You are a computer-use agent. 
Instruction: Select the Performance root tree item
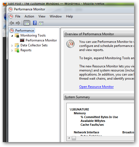[x=25, y=31]
